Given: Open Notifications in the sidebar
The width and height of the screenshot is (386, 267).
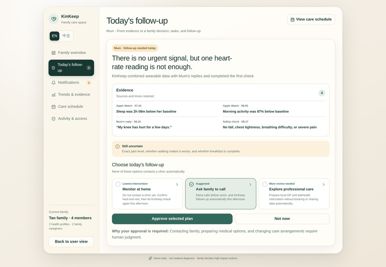Looking at the screenshot, I should point(71,83).
